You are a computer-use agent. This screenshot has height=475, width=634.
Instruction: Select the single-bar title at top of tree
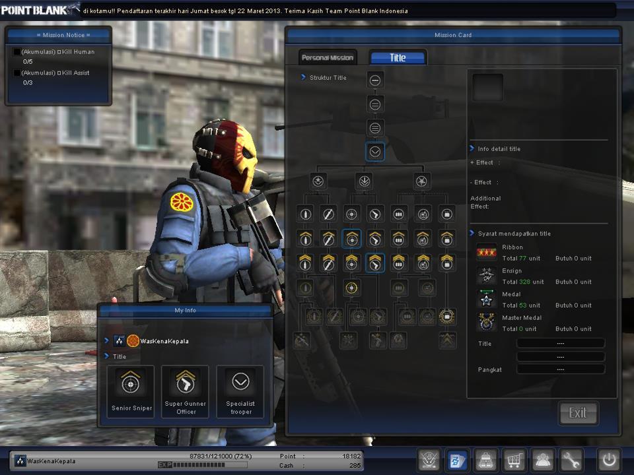pyautogui.click(x=375, y=80)
